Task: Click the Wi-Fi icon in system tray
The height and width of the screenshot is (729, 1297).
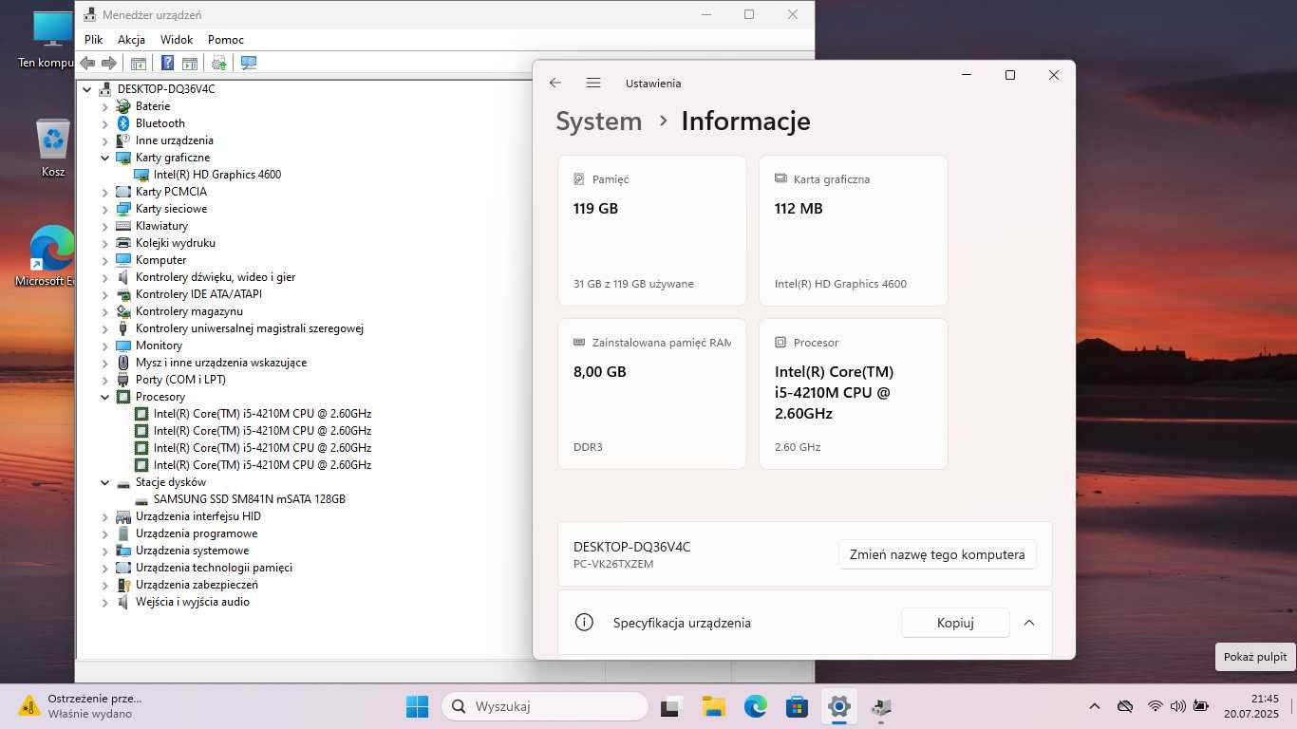Action: point(1156,706)
